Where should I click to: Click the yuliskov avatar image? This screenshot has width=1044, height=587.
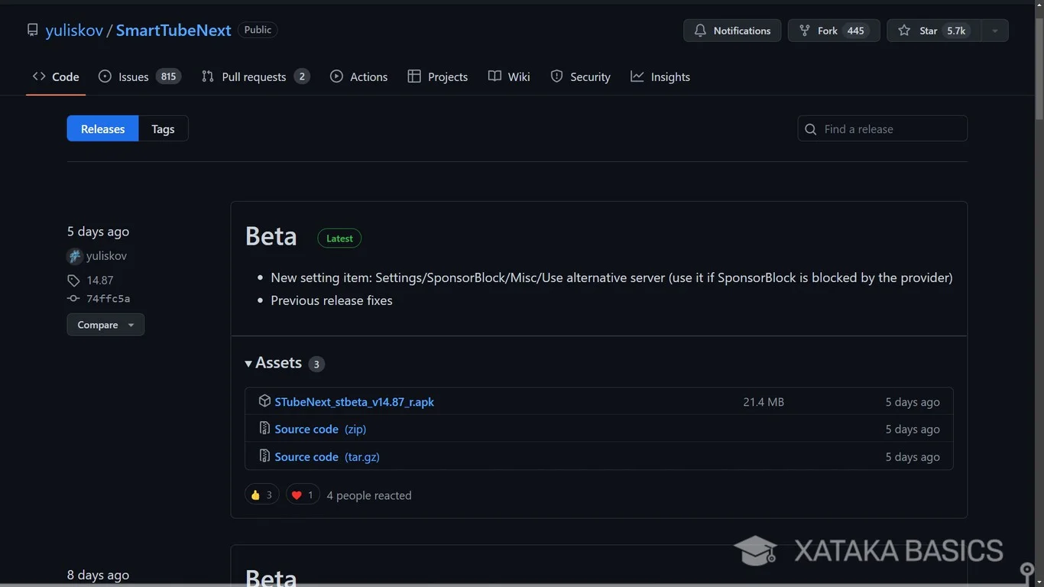click(x=75, y=256)
